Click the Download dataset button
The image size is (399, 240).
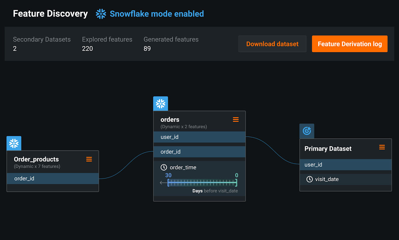point(272,44)
